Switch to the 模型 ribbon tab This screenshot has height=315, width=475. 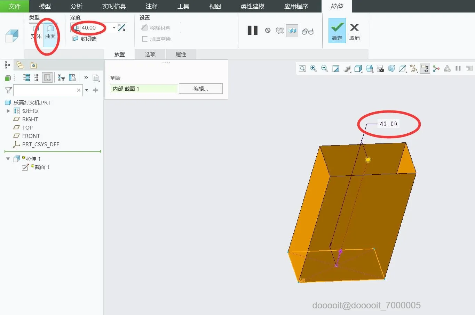(x=45, y=6)
